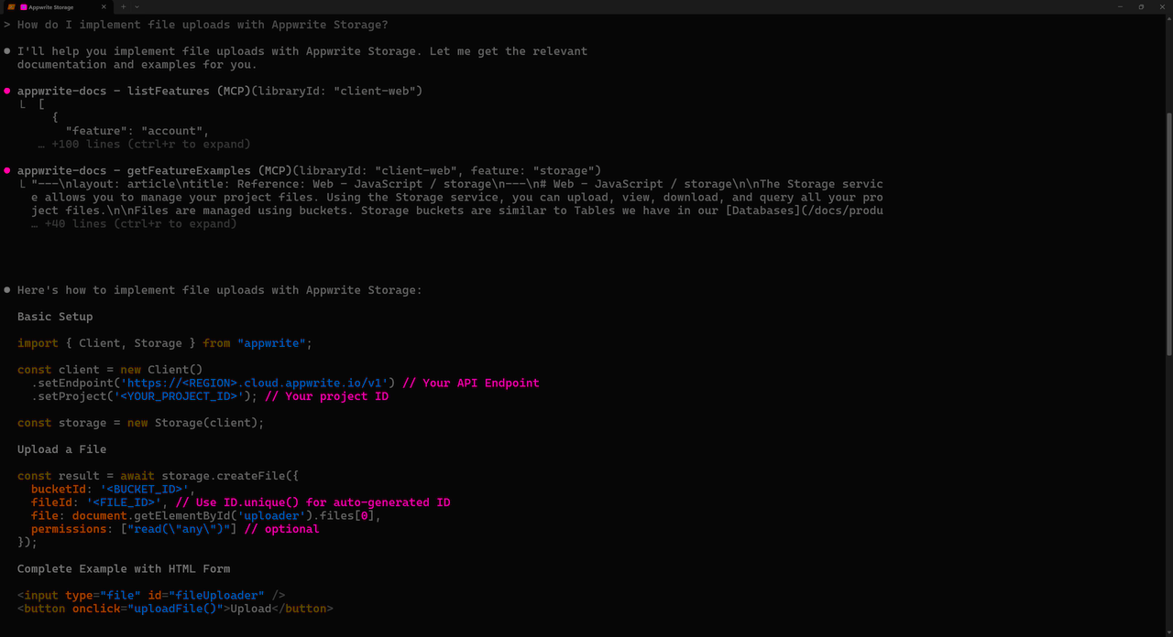This screenshot has width=1173, height=637.
Task: Click the appwrite-docs listFeatures MCP call line
Action: [220, 91]
